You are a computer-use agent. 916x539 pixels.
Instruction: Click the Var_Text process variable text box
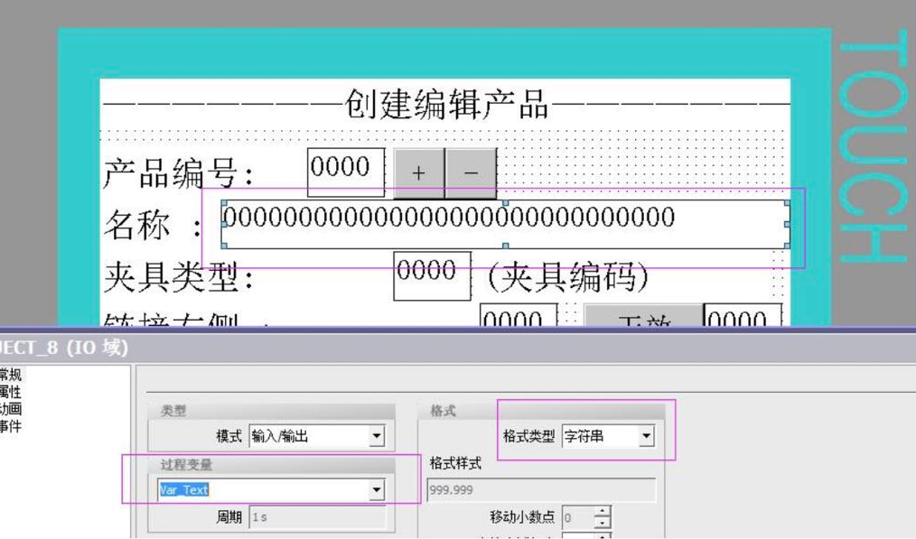tap(262, 490)
